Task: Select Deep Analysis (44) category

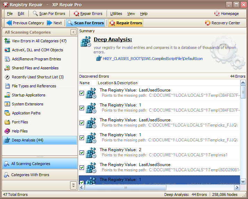Action: coord(40,140)
